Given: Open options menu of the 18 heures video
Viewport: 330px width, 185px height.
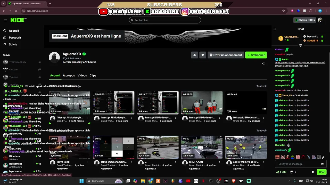Looking at the screenshot, I should pos(87,118).
